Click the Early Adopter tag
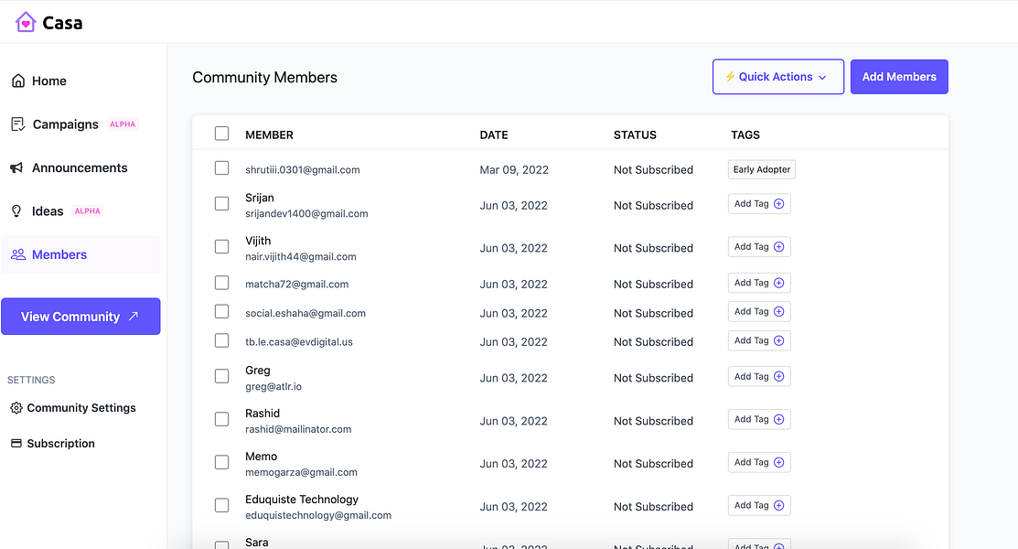Viewport: 1018px width, 549px height. (761, 169)
